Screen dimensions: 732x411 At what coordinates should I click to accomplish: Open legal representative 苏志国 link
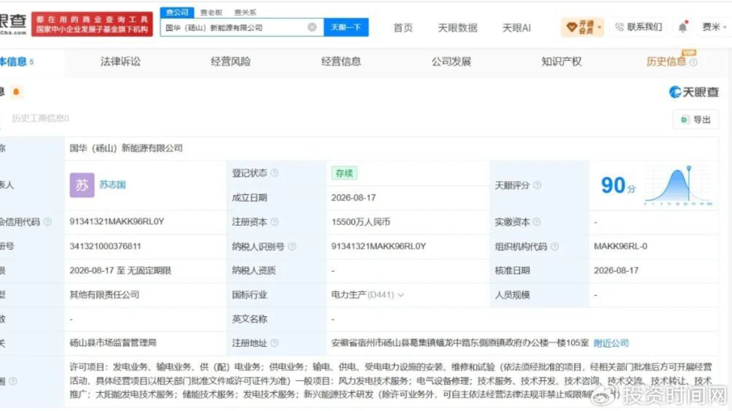coord(113,185)
